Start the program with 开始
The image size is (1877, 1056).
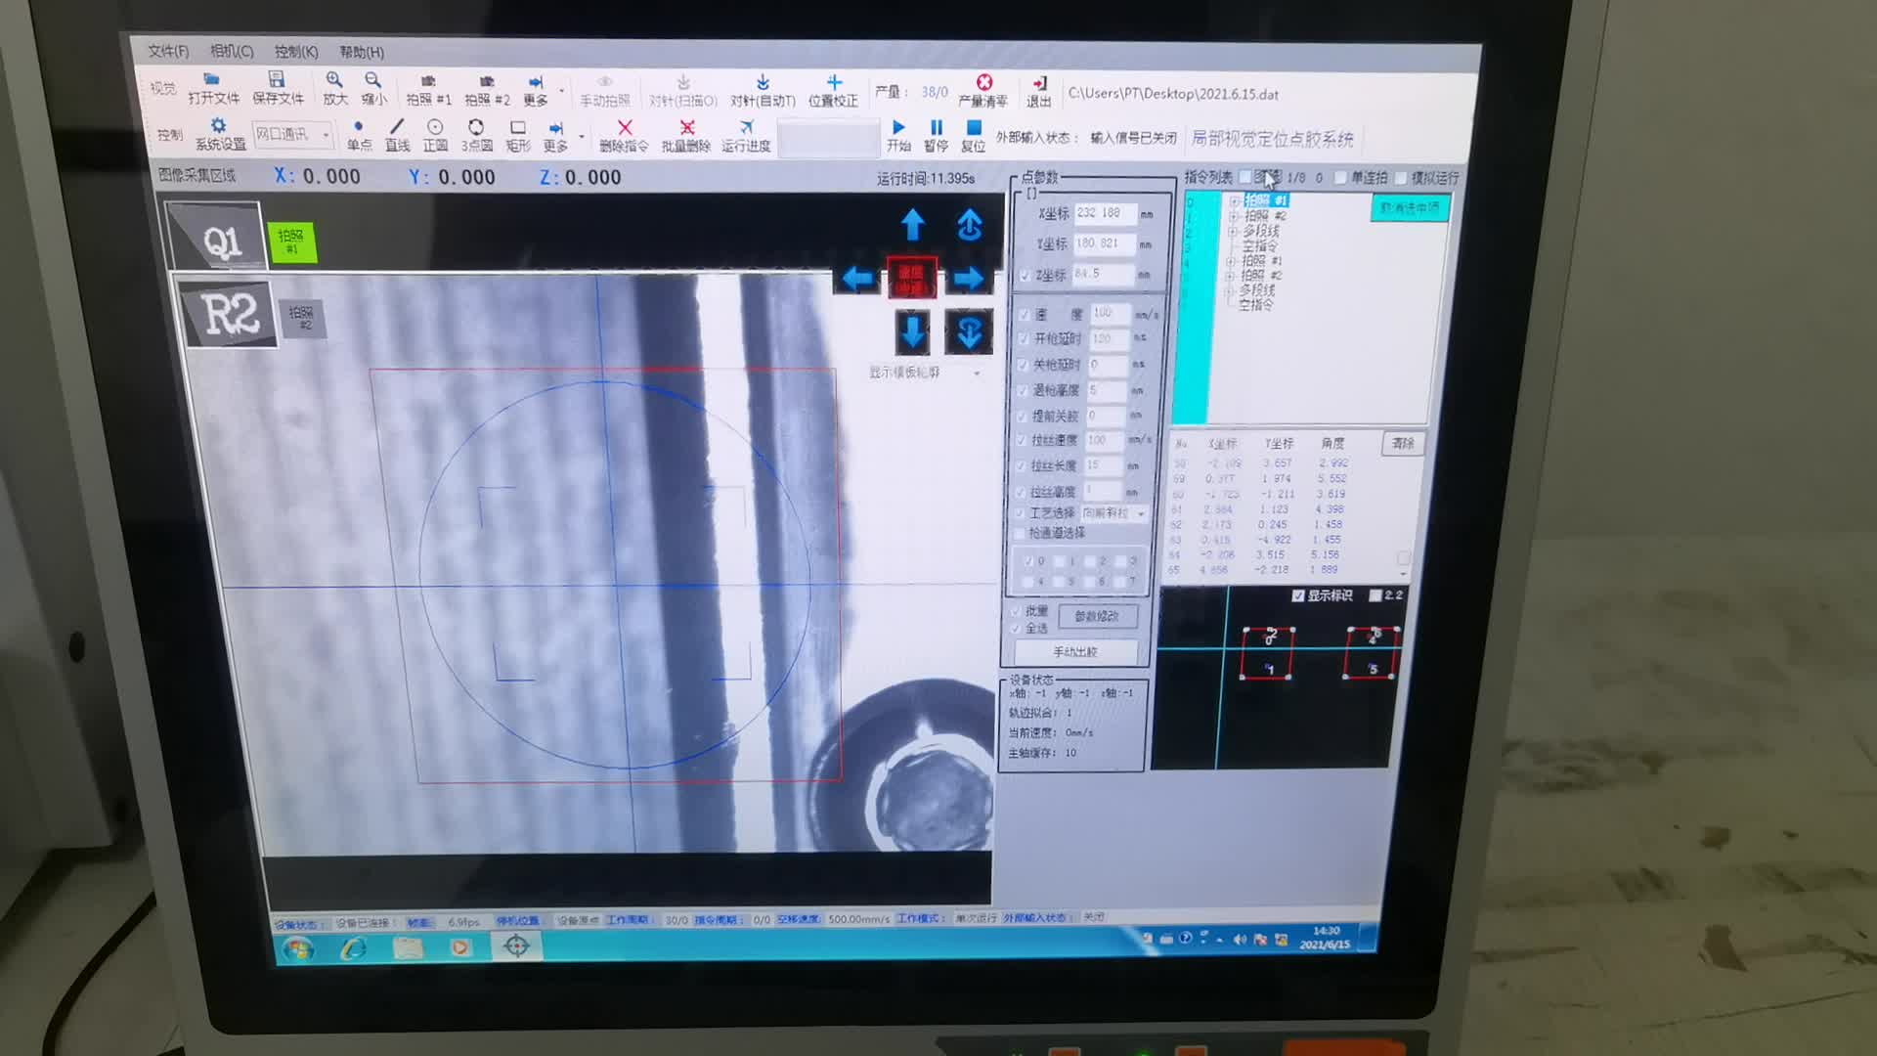(898, 136)
